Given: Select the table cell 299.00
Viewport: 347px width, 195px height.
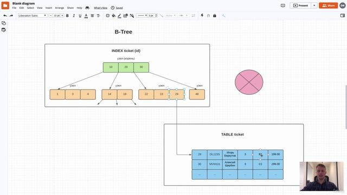Looking at the screenshot, I should tap(275, 164).
